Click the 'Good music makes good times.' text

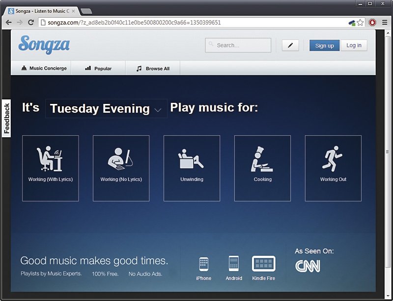click(94, 261)
